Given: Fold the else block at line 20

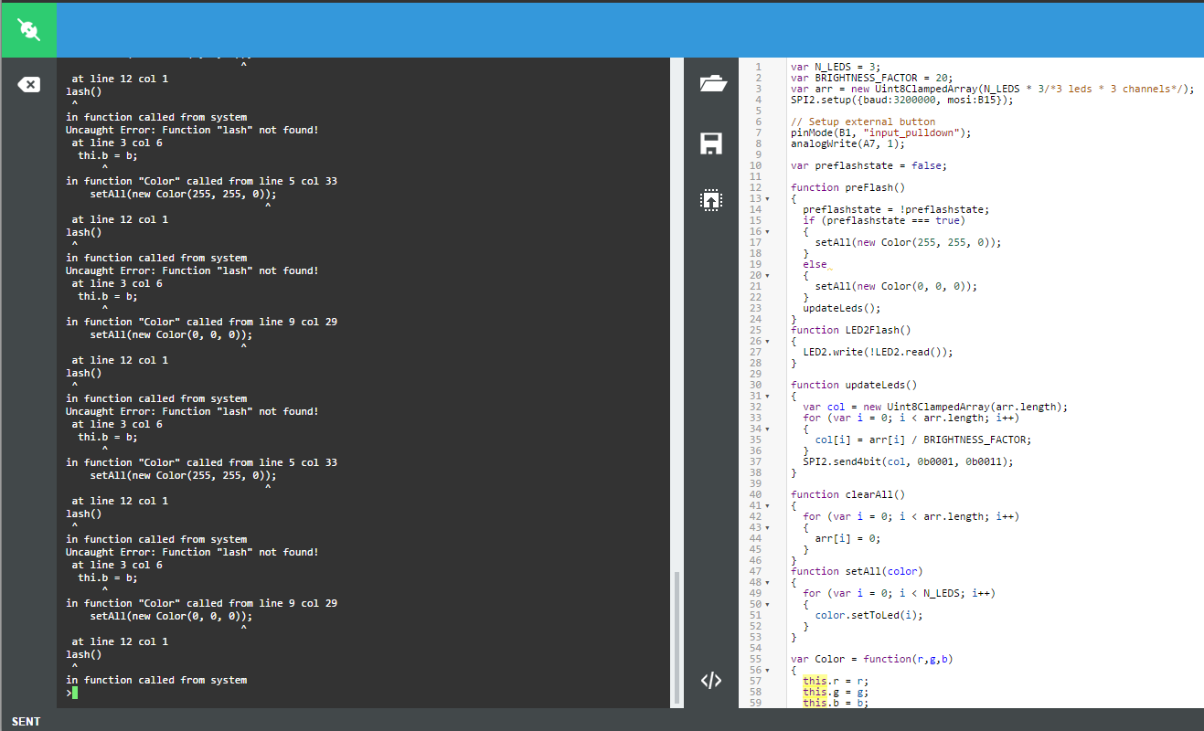Looking at the screenshot, I should point(767,275).
